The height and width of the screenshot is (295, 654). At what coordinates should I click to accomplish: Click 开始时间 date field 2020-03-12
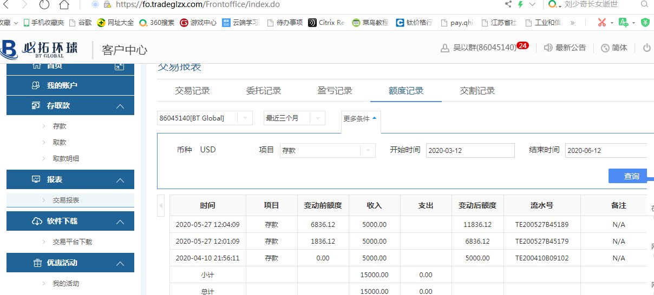coord(470,151)
